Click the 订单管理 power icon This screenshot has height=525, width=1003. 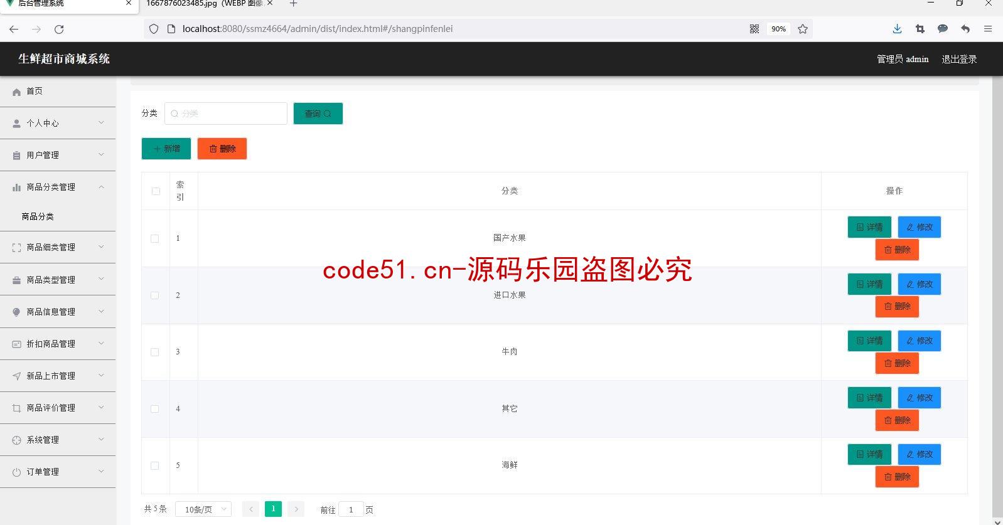[x=17, y=472]
